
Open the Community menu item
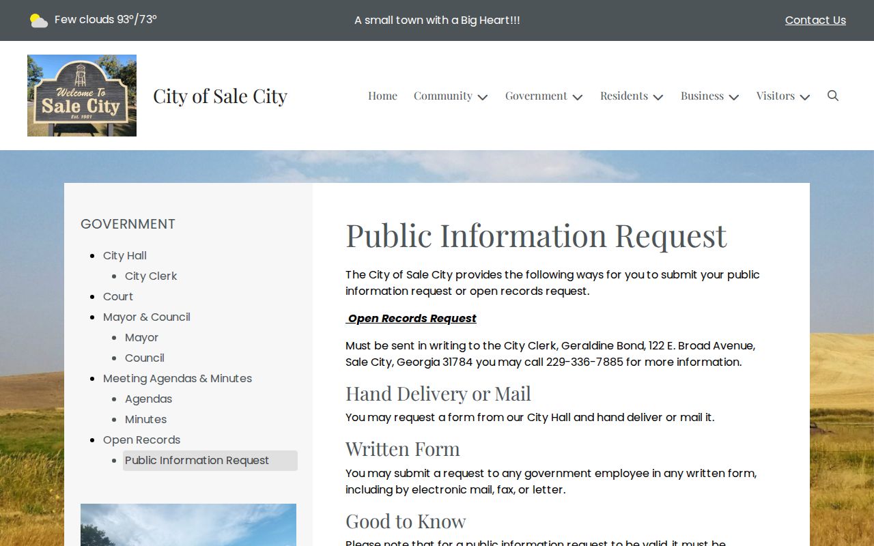443,96
